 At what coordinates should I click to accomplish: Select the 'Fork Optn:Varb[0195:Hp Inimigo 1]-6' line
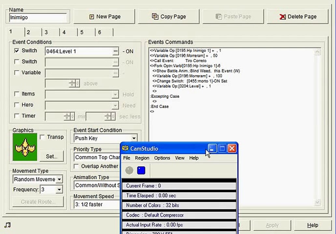point(185,66)
